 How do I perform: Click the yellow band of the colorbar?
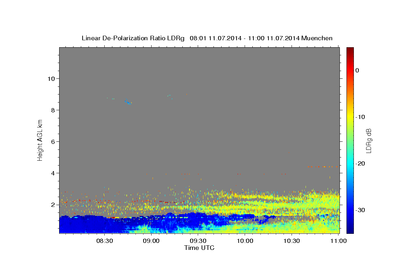click(350, 117)
